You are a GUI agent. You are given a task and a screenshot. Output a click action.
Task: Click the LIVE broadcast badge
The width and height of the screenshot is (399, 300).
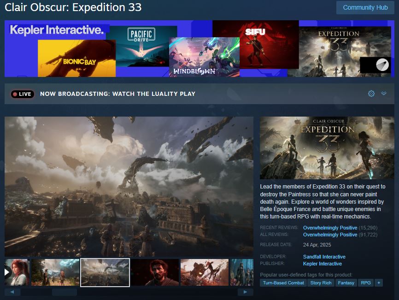point(23,94)
